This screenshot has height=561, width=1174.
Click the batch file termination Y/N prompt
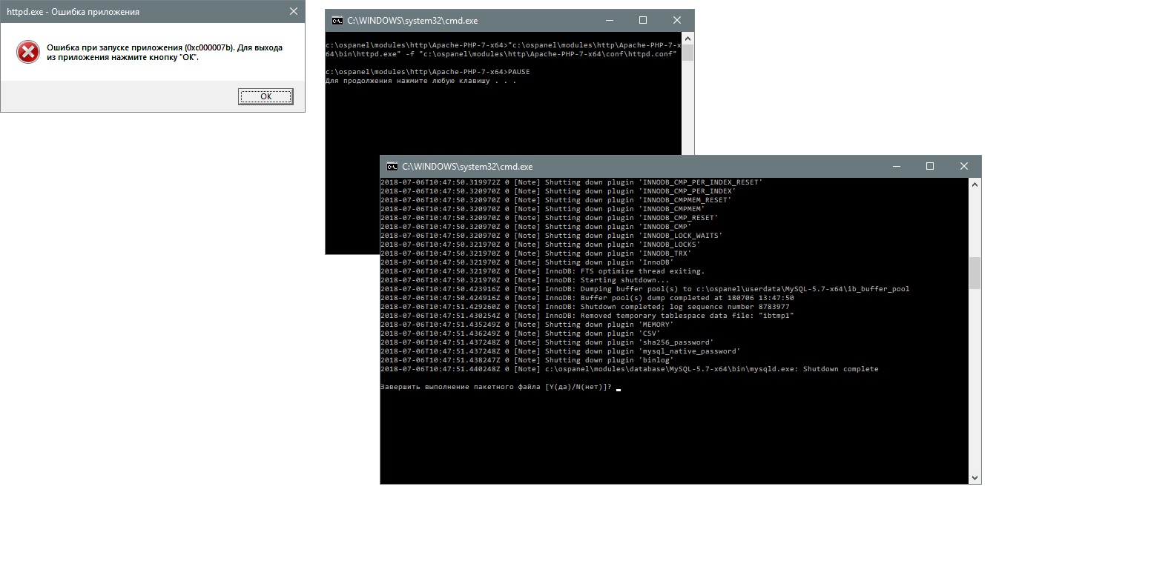point(496,387)
